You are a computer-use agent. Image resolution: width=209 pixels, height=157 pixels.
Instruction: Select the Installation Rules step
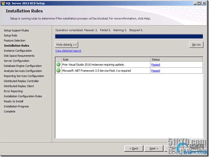pyautogui.click(x=17, y=45)
